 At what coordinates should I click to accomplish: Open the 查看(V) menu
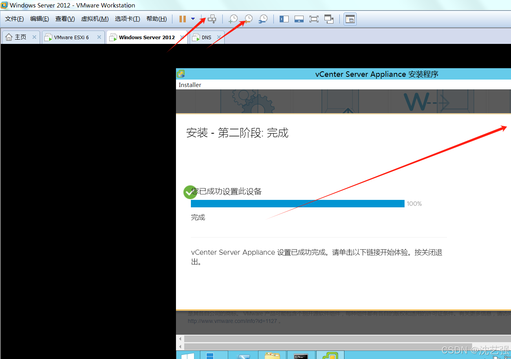coord(65,19)
